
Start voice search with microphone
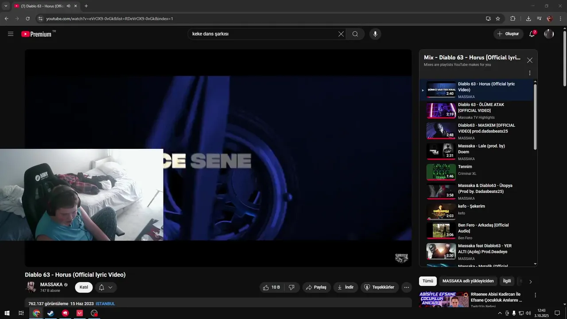click(375, 34)
